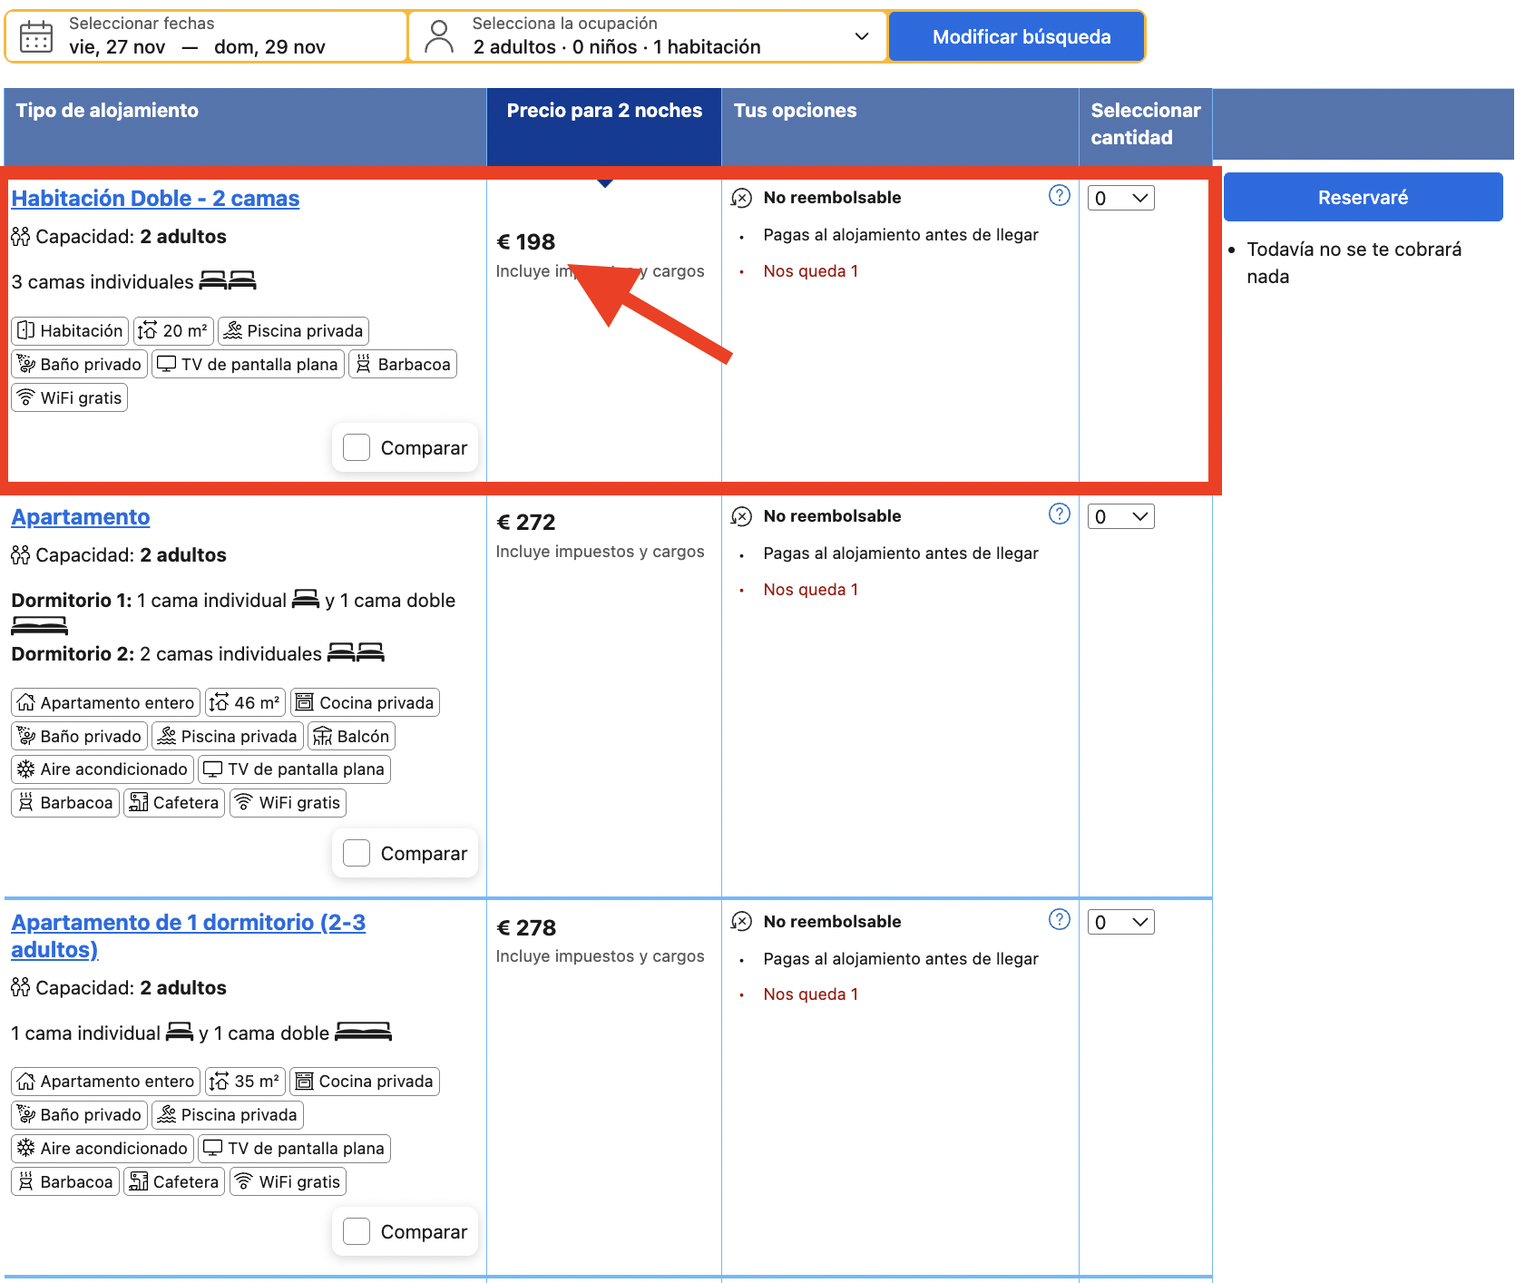Click the 46 m² Cocina privada icon
Image resolution: width=1535 pixels, height=1283 pixels.
(305, 703)
